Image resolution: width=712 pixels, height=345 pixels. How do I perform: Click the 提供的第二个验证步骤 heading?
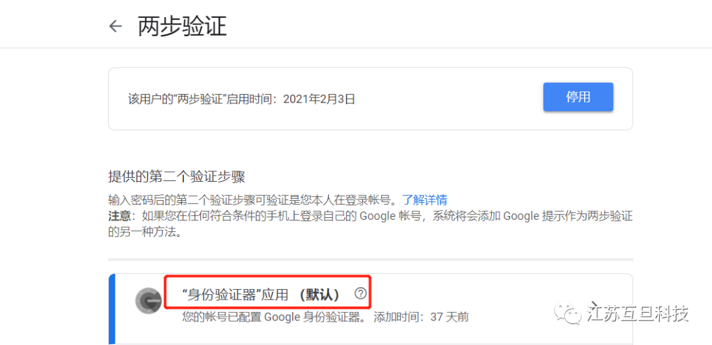click(177, 176)
